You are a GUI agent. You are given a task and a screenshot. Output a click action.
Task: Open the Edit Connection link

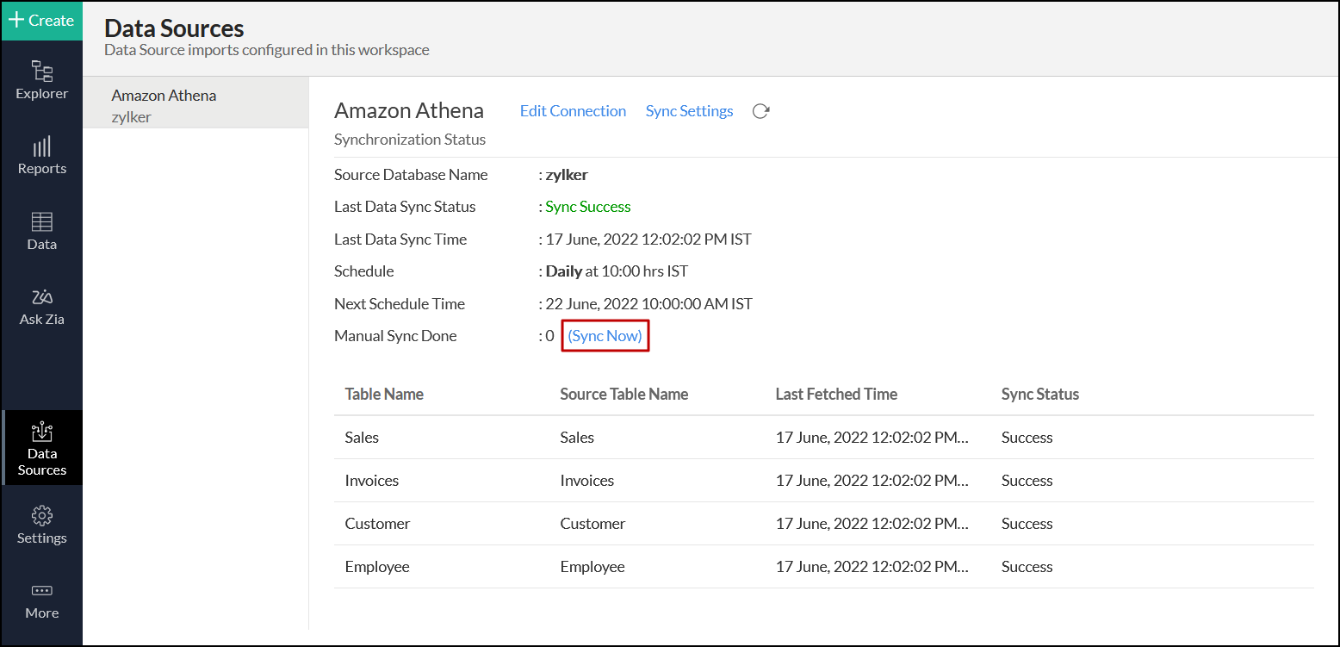(573, 111)
